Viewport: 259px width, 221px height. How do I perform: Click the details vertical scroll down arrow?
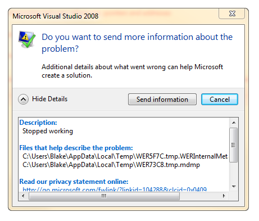tap(234, 187)
